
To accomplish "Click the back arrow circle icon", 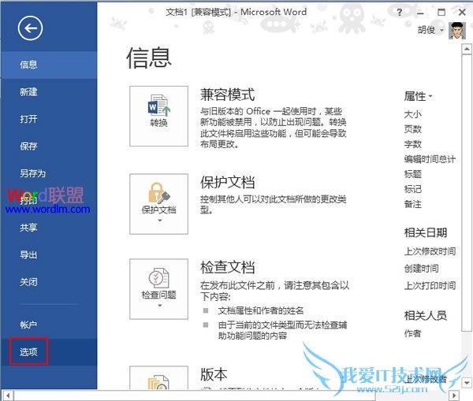I will [x=30, y=28].
